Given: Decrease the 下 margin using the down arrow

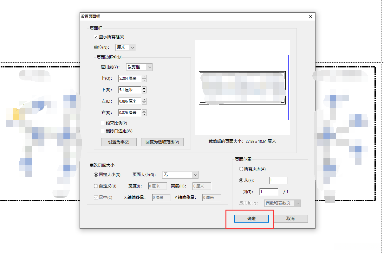Looking at the screenshot, I should coord(144,91).
